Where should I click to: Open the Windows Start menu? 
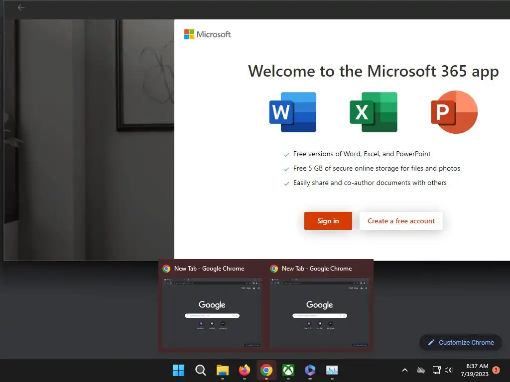click(x=178, y=370)
